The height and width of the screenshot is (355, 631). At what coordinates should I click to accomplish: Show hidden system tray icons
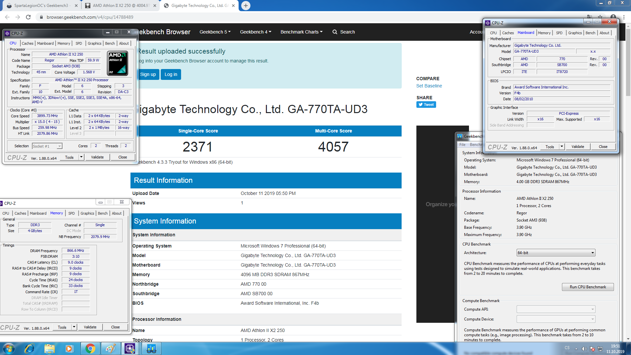pyautogui.click(x=576, y=349)
